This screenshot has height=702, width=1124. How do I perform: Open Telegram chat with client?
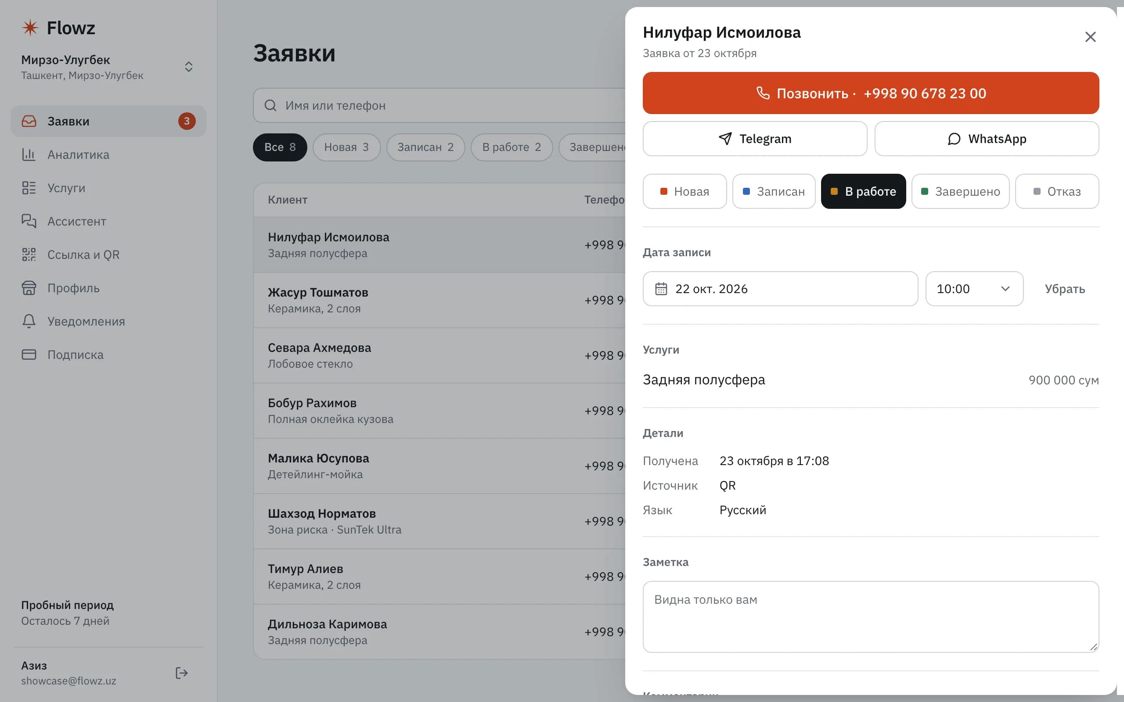point(755,139)
